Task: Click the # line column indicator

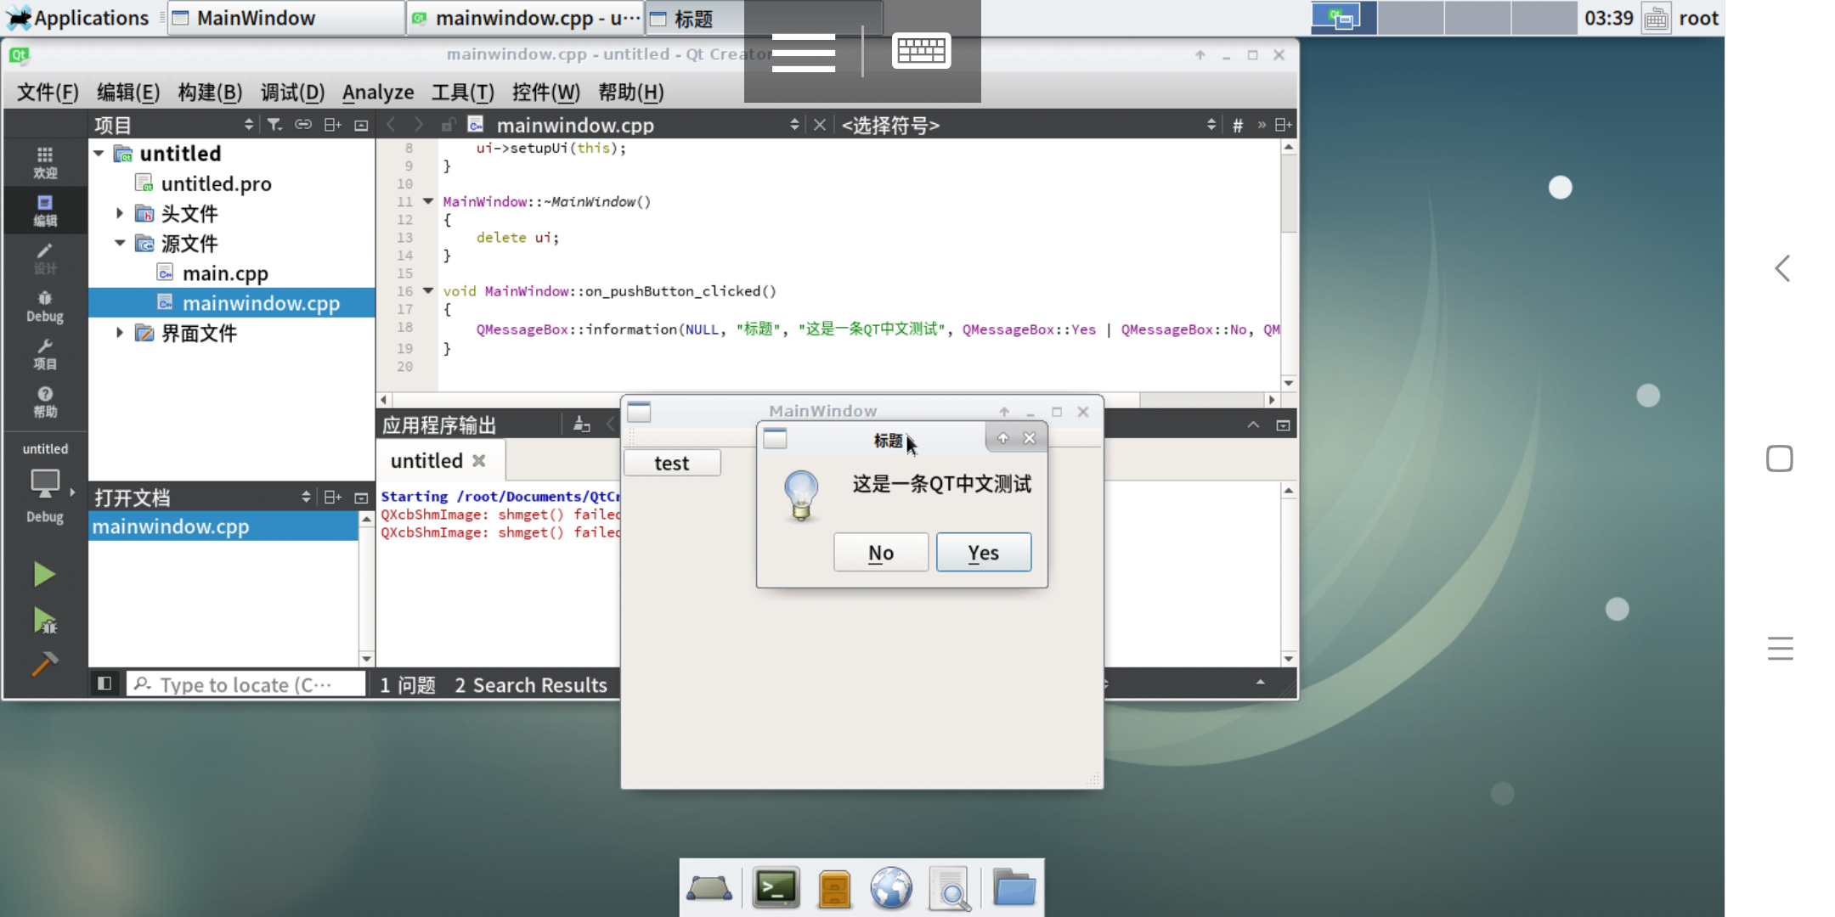Action: [1238, 126]
